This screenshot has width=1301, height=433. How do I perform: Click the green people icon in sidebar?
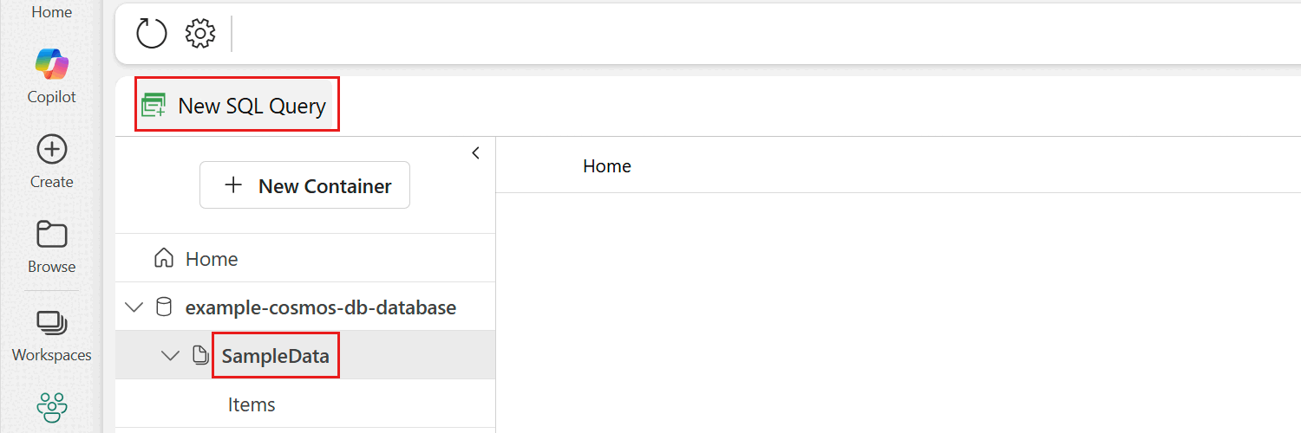[x=51, y=405]
